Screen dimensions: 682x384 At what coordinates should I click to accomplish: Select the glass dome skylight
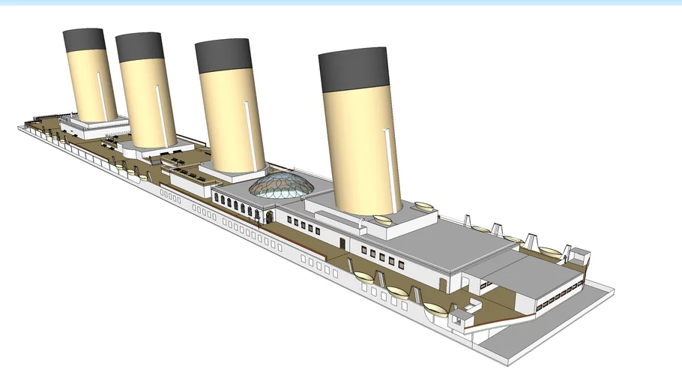[280, 185]
